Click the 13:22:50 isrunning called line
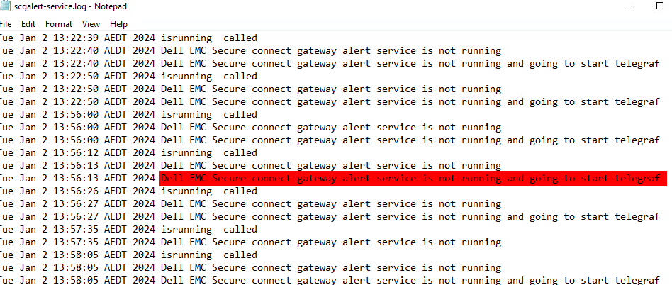Screen dimensions: 672x285 [128, 77]
